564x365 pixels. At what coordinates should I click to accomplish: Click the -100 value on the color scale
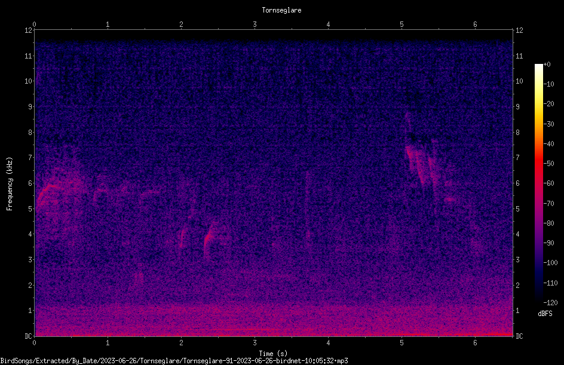pyautogui.click(x=550, y=263)
